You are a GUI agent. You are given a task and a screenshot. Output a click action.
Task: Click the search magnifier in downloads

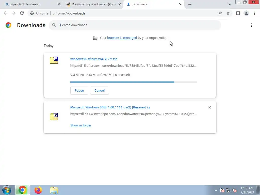(x=54, y=25)
